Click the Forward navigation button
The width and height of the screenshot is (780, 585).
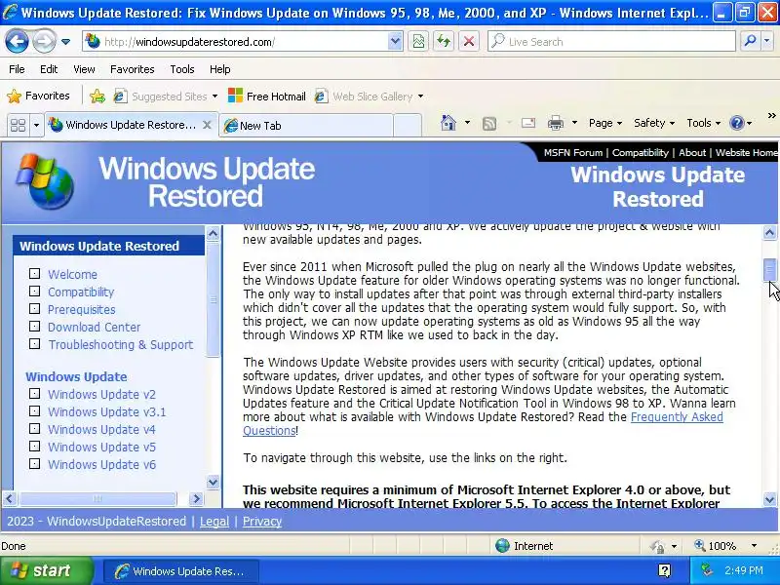(44, 42)
